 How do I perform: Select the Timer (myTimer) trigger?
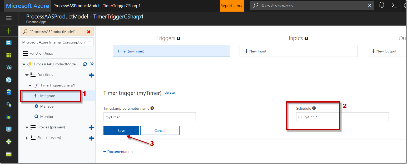pyautogui.click(x=171, y=51)
